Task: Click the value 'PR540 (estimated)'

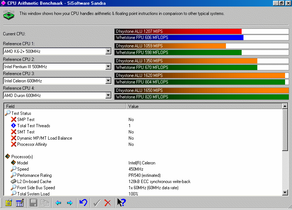Action: click(x=144, y=175)
